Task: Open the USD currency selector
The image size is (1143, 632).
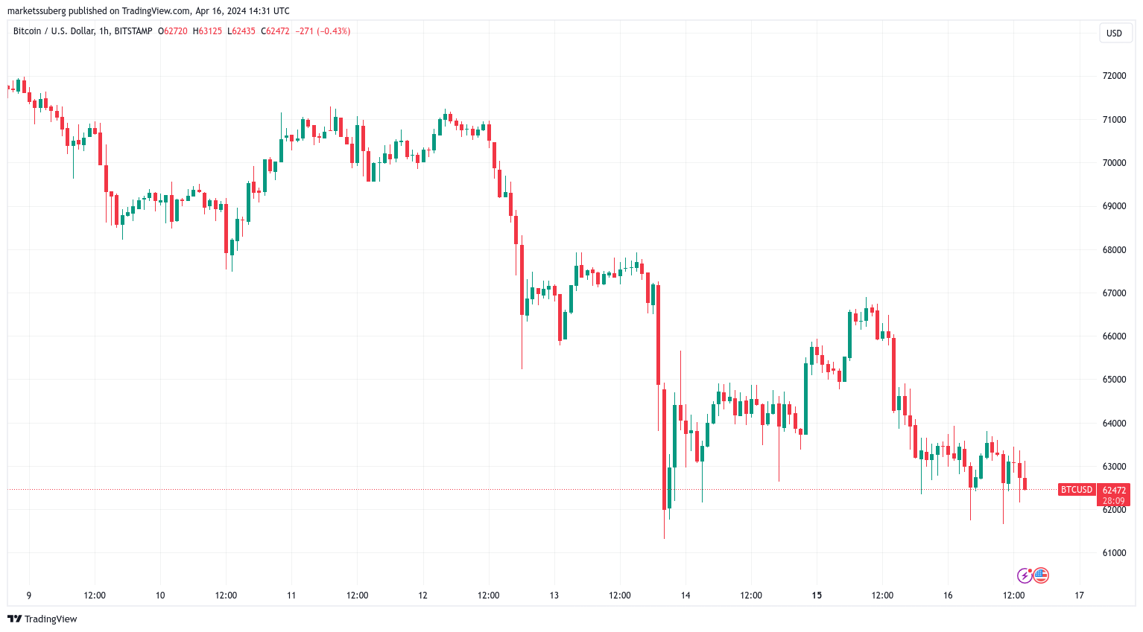Action: tap(1114, 33)
